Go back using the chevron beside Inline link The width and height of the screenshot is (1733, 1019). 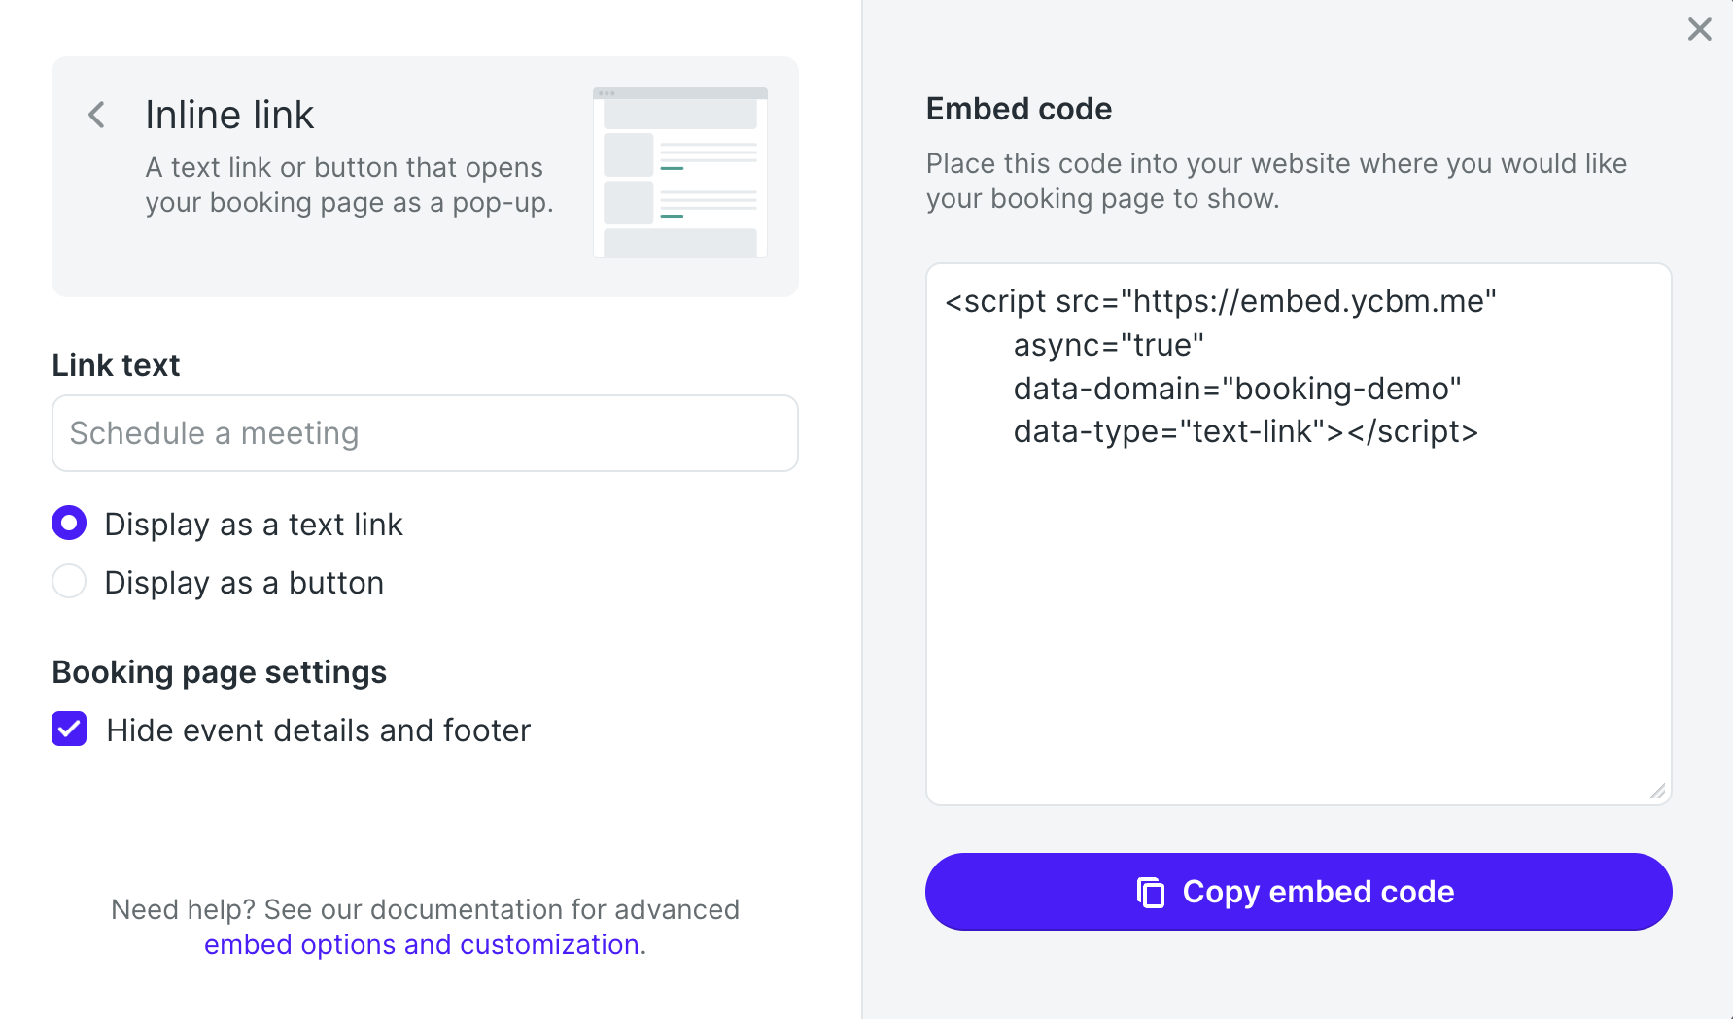[x=96, y=116]
